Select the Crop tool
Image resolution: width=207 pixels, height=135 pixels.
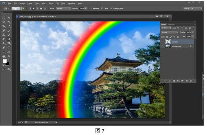pos(4,26)
